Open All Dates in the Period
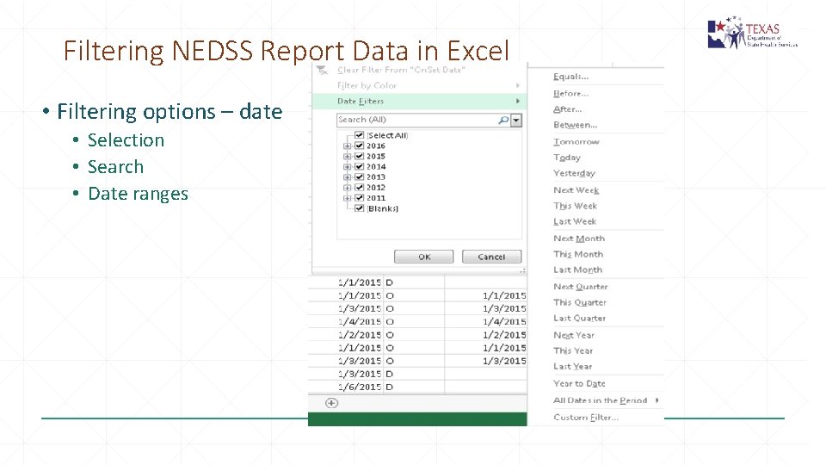The height and width of the screenshot is (465, 826). (600, 400)
